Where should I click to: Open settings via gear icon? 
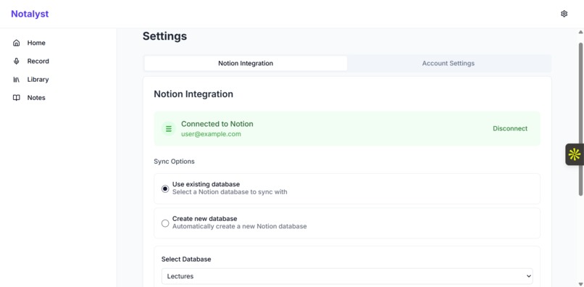pos(564,14)
